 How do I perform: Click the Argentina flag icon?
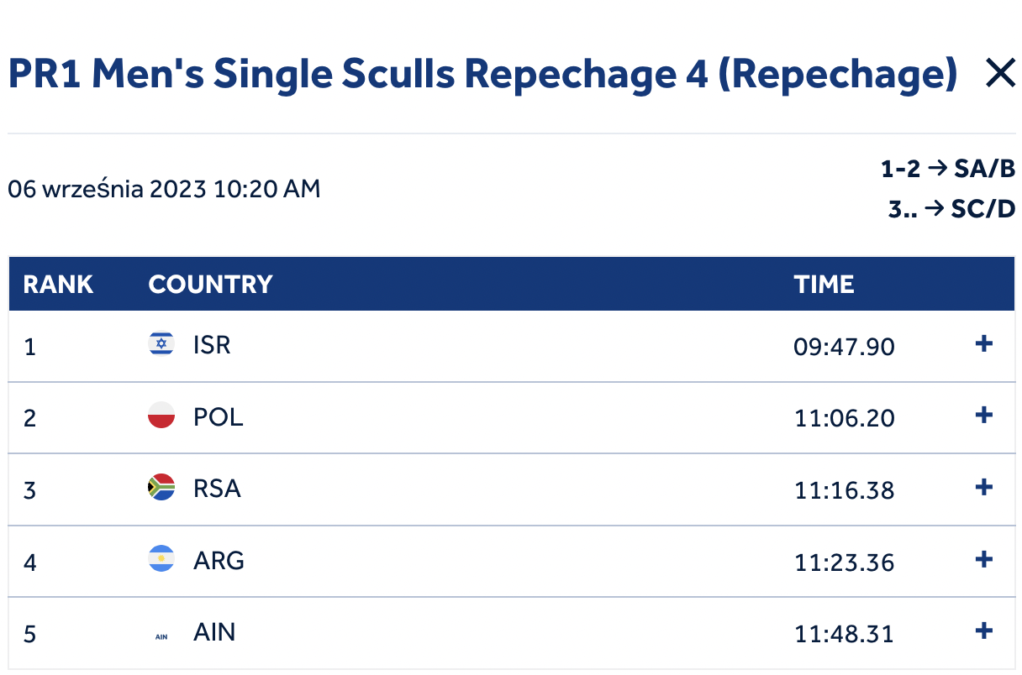coord(161,559)
